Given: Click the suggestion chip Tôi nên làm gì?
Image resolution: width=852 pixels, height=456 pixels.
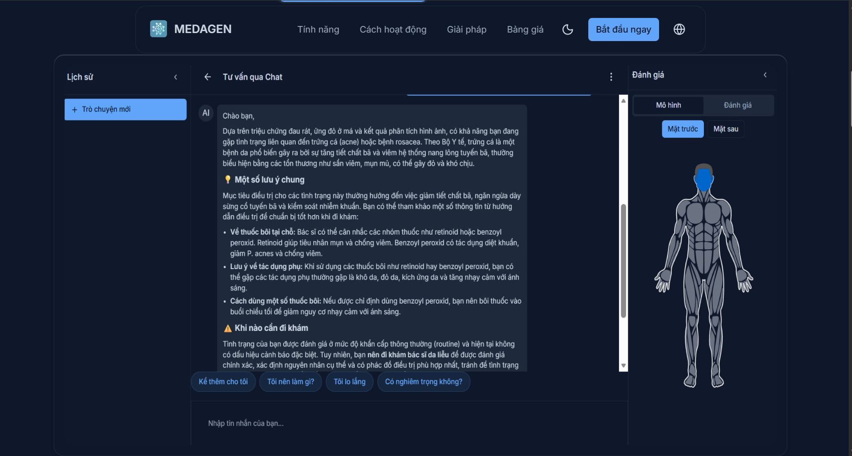Looking at the screenshot, I should (290, 381).
